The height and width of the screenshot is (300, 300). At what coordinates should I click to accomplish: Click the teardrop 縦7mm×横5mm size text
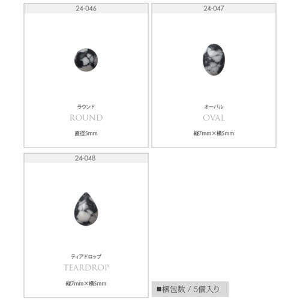point(86,283)
